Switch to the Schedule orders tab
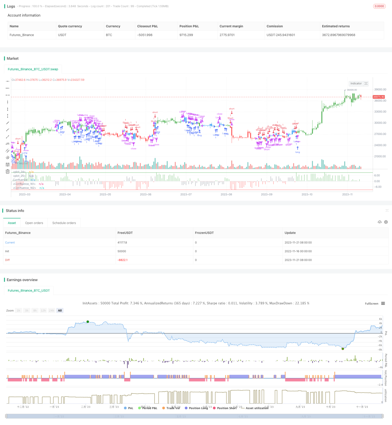This screenshot has height=425, width=392. pyautogui.click(x=64, y=223)
